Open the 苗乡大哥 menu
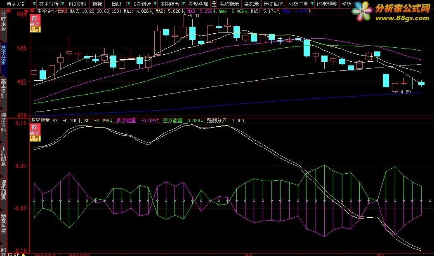 [16, 4]
